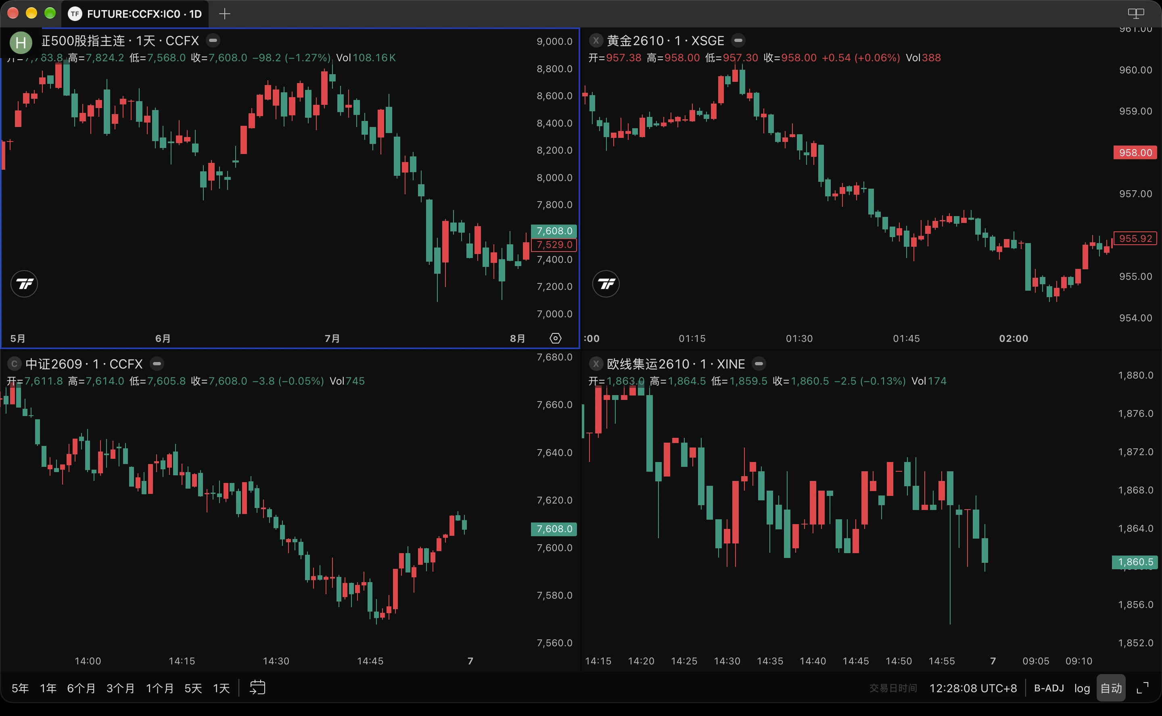The height and width of the screenshot is (716, 1162).
Task: Click the 1,860.5 price label on 欧线集运 chart
Action: click(1135, 562)
